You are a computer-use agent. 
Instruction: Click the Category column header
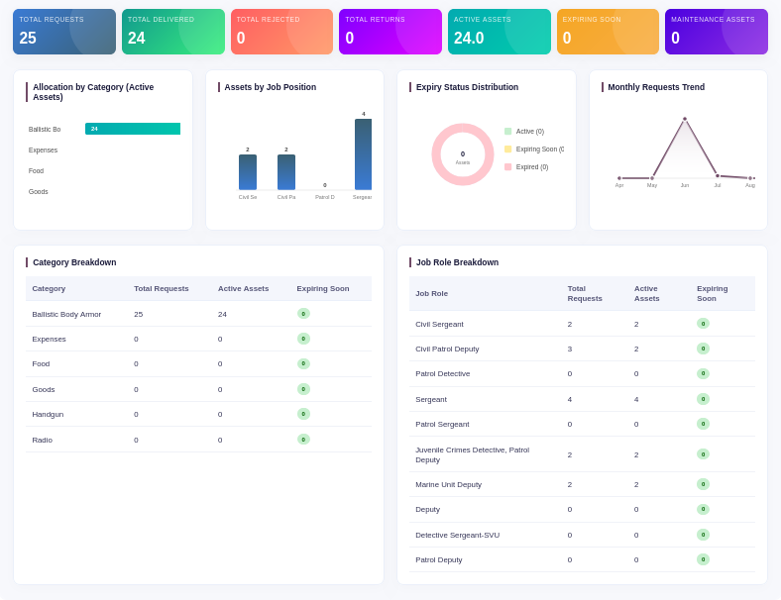[x=49, y=288]
